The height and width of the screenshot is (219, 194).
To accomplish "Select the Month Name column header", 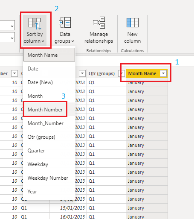I will (147, 73).
